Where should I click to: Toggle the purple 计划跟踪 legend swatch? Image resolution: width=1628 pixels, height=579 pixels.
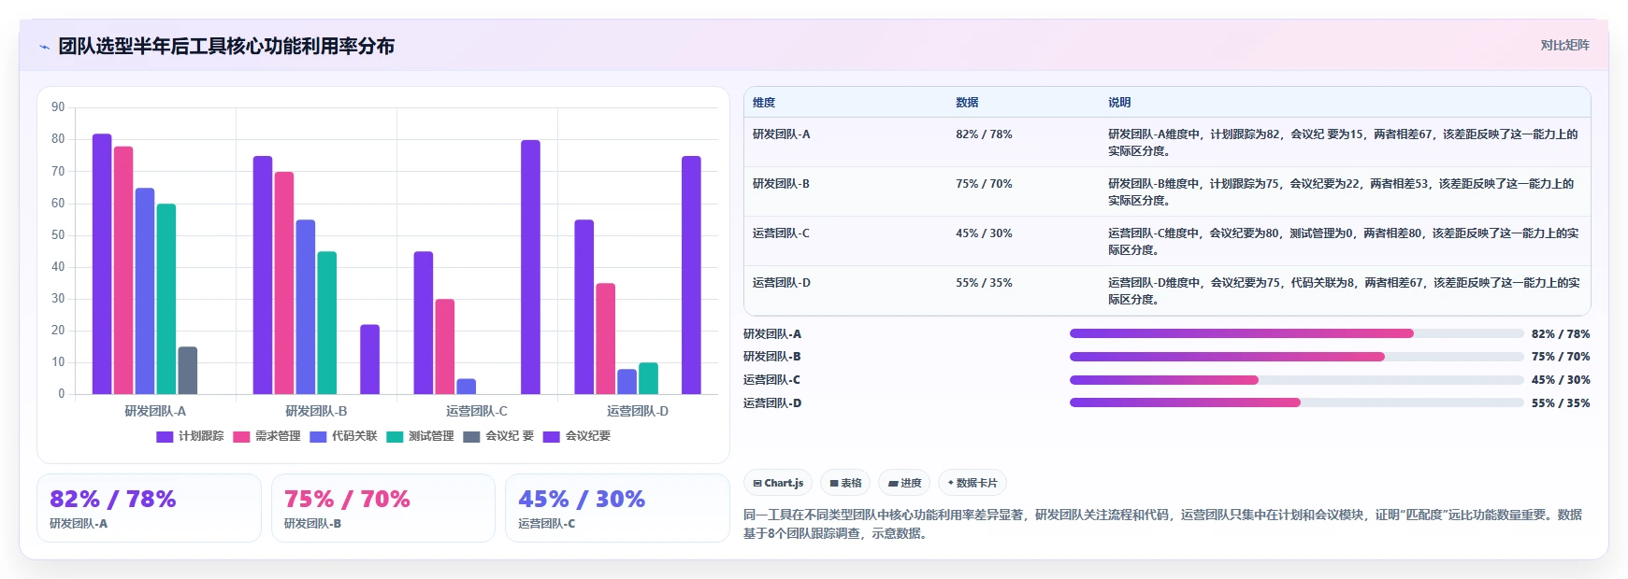165,436
